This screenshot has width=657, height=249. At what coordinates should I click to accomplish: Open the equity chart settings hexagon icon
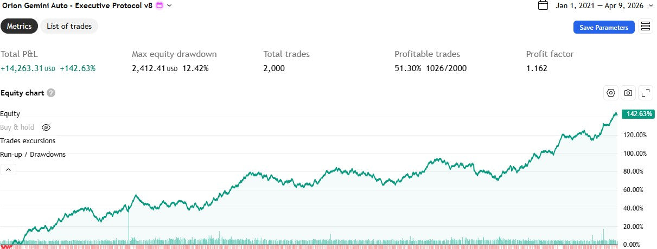tap(611, 93)
